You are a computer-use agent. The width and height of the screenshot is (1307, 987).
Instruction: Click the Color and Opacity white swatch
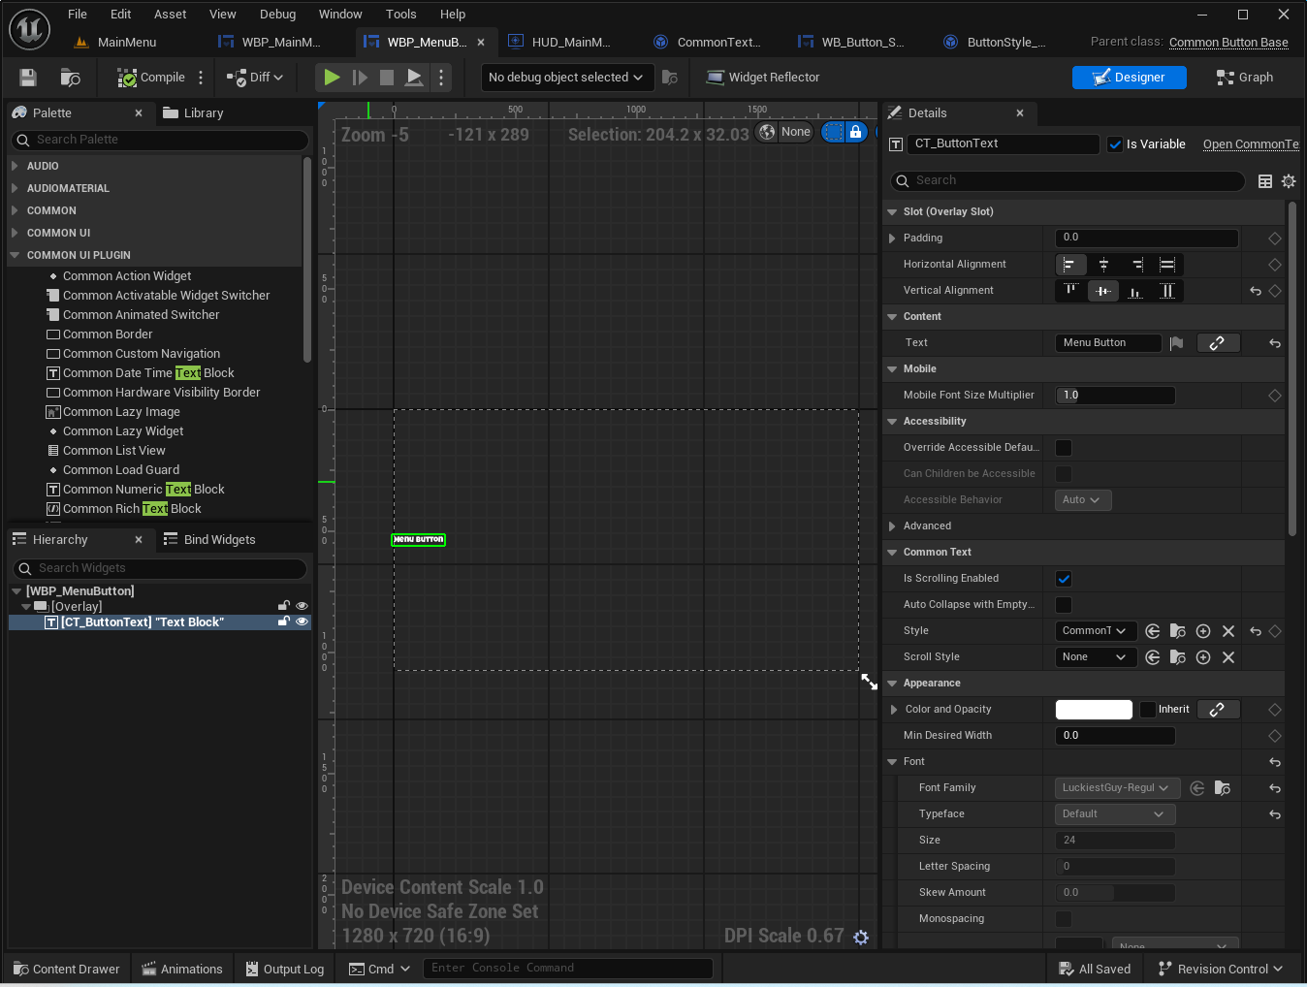click(x=1094, y=710)
